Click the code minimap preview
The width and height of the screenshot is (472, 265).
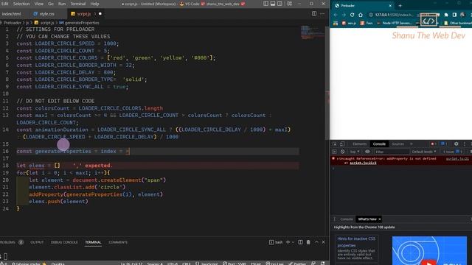312,32
